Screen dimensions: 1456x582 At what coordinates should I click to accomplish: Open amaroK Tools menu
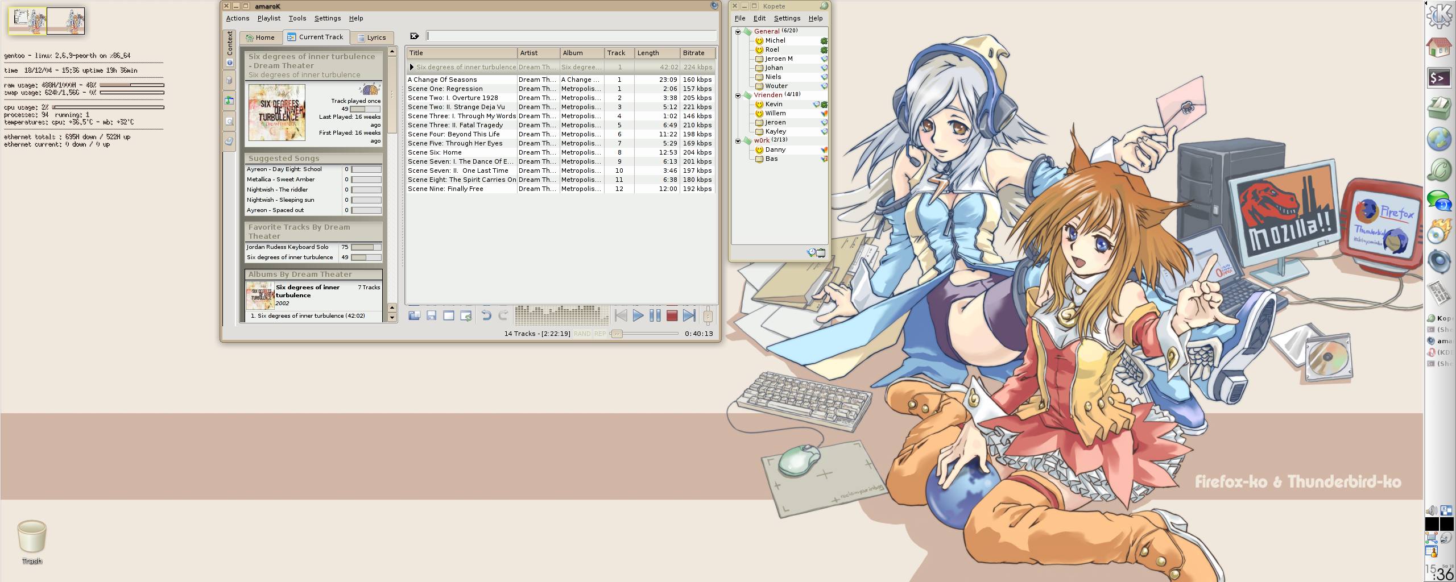(x=297, y=18)
